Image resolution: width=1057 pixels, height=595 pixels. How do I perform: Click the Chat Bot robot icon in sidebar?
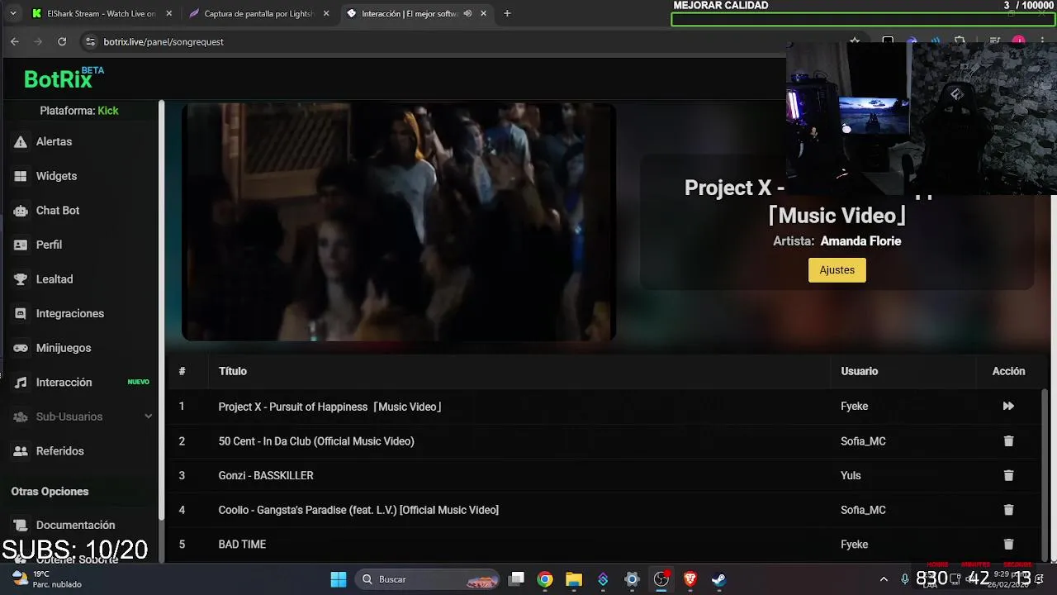point(21,211)
